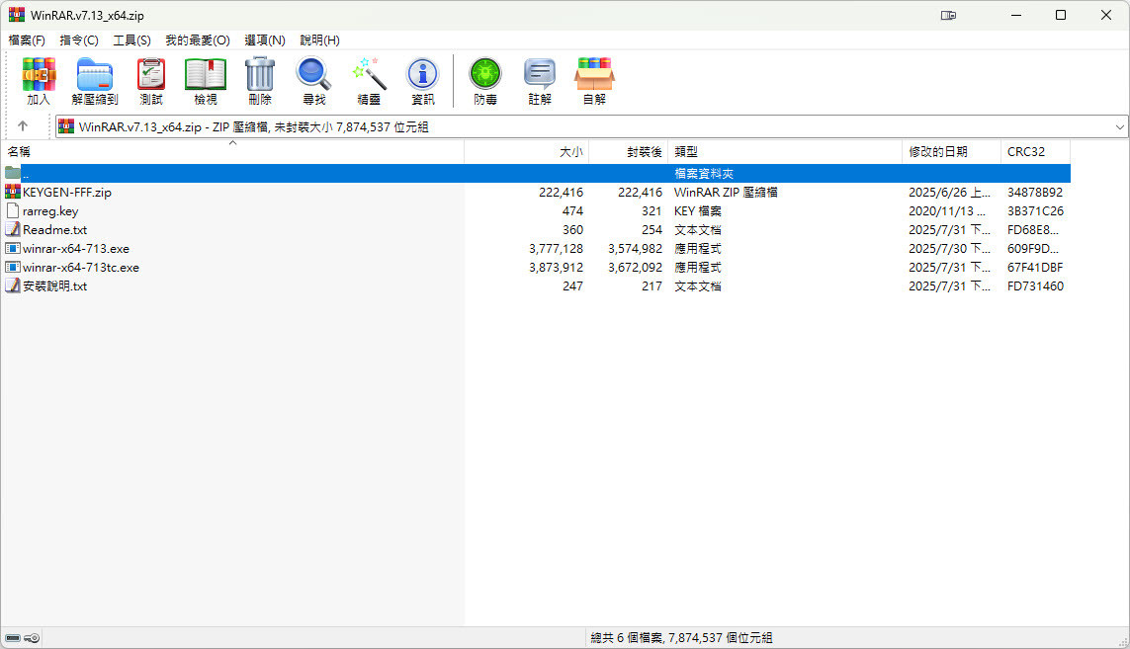Open the 檢視 (View) book icon
The width and height of the screenshot is (1130, 649).
coord(206,80)
